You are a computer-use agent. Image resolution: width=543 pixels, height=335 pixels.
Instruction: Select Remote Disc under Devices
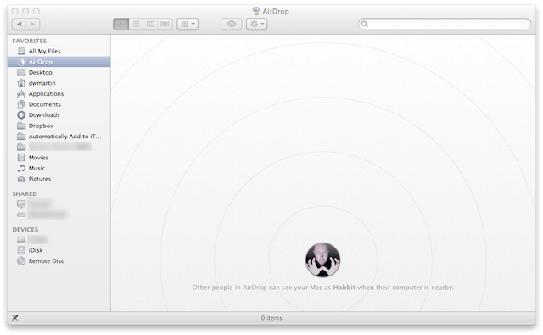pyautogui.click(x=59, y=261)
